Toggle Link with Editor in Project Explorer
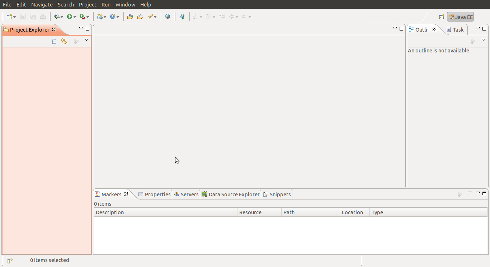 tap(64, 41)
